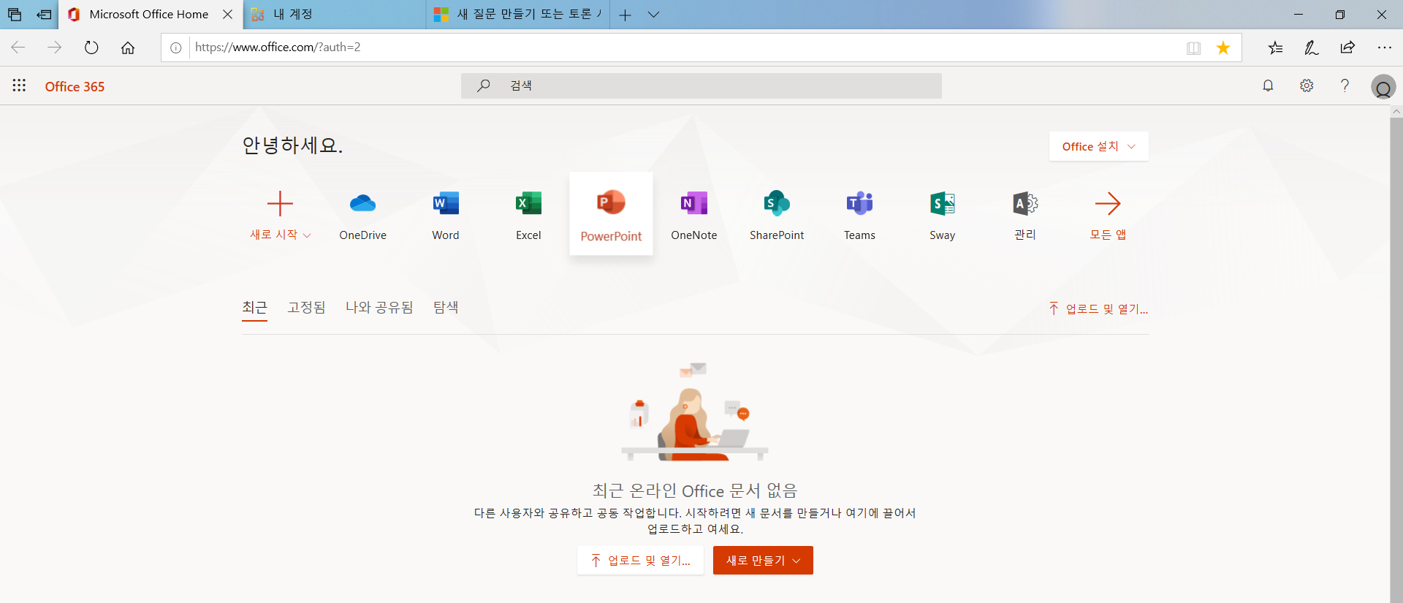Switch to the 탐색 tab
The height and width of the screenshot is (603, 1403).
446,308
